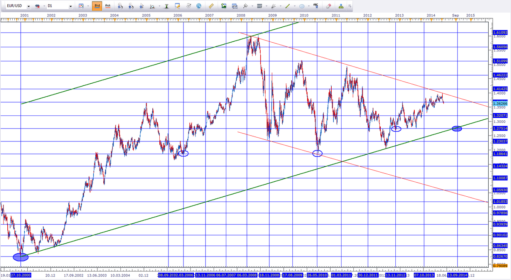The width and height of the screenshot is (511, 280).
Task: Click the Zoom Out magnifier icon
Action: [x=131, y=6]
